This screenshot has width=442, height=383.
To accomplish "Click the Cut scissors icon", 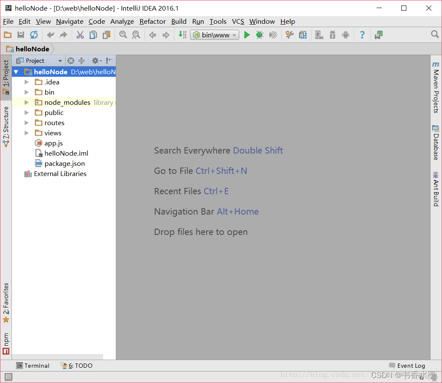I will pos(80,35).
